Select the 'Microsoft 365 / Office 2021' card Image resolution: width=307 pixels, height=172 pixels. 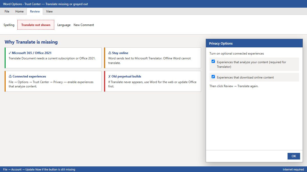tap(53, 58)
